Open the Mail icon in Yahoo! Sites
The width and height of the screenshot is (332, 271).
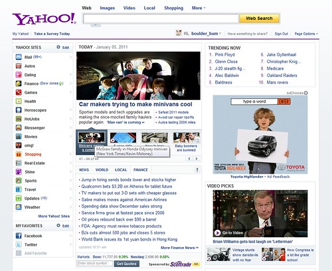19,57
